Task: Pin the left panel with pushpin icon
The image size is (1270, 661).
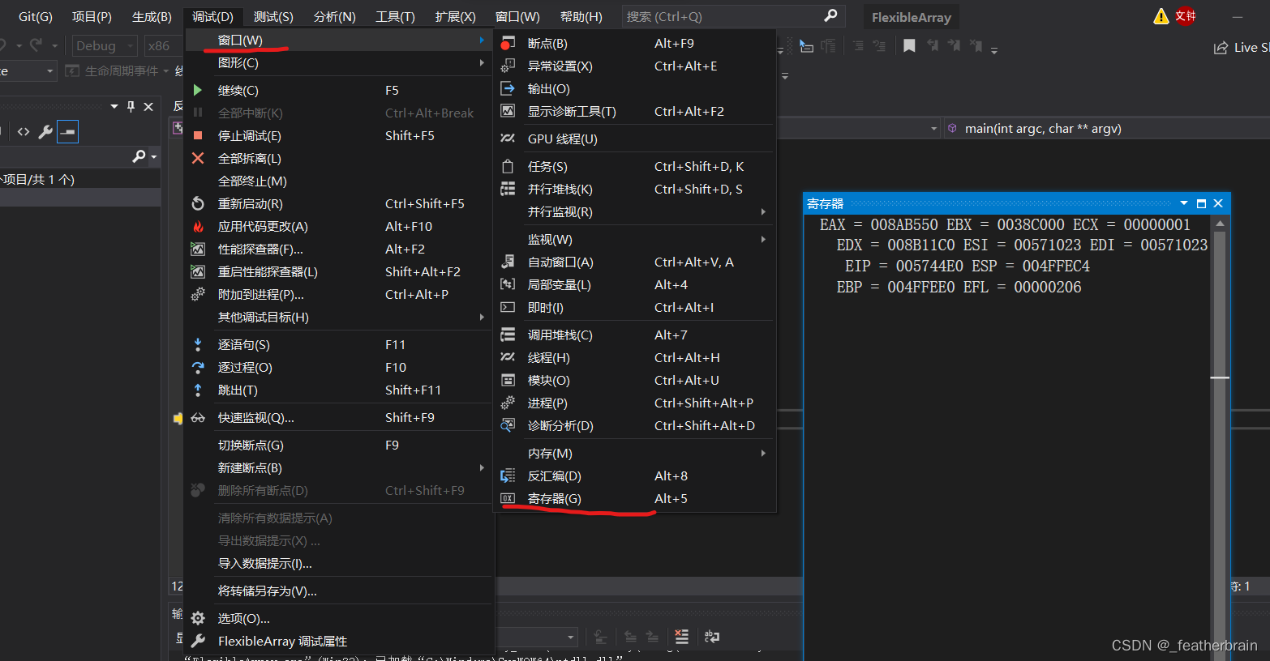Action: tap(131, 106)
